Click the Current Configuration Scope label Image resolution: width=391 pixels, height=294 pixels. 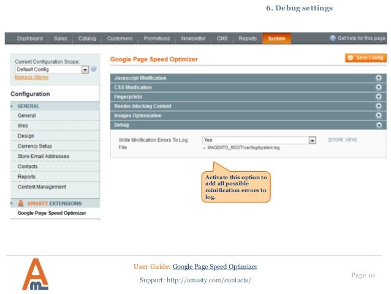pos(47,61)
